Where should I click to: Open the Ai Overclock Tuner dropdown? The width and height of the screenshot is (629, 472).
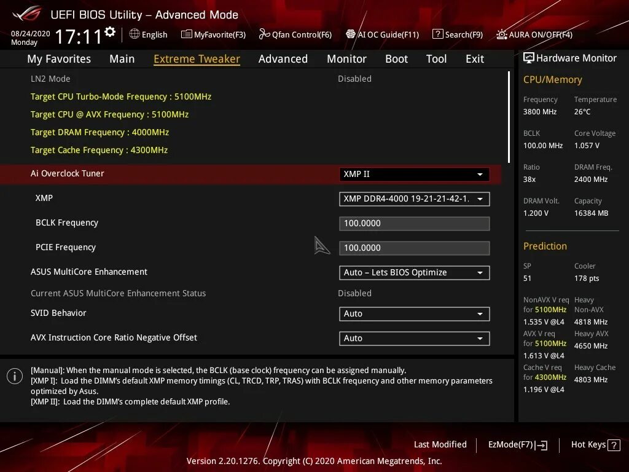[x=414, y=174]
